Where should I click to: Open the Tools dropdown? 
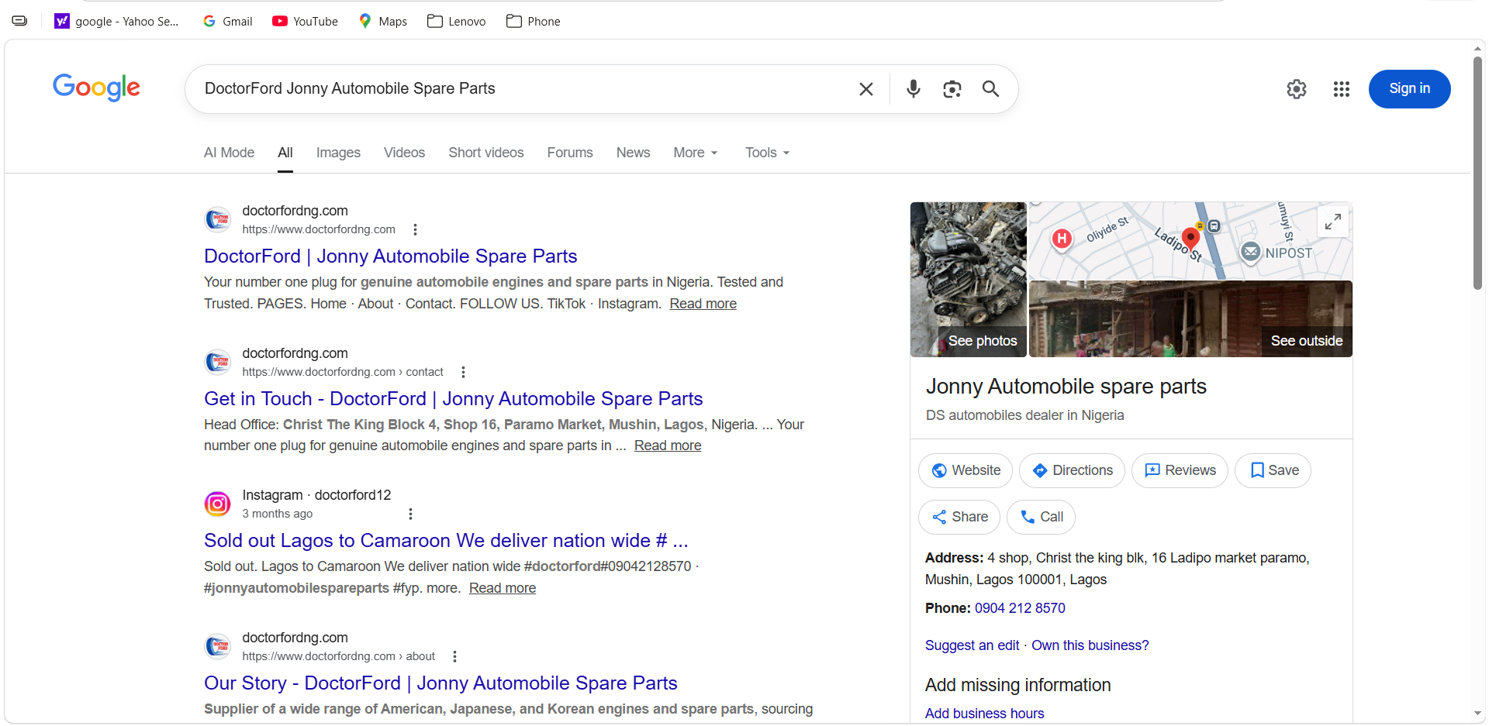[x=766, y=153]
